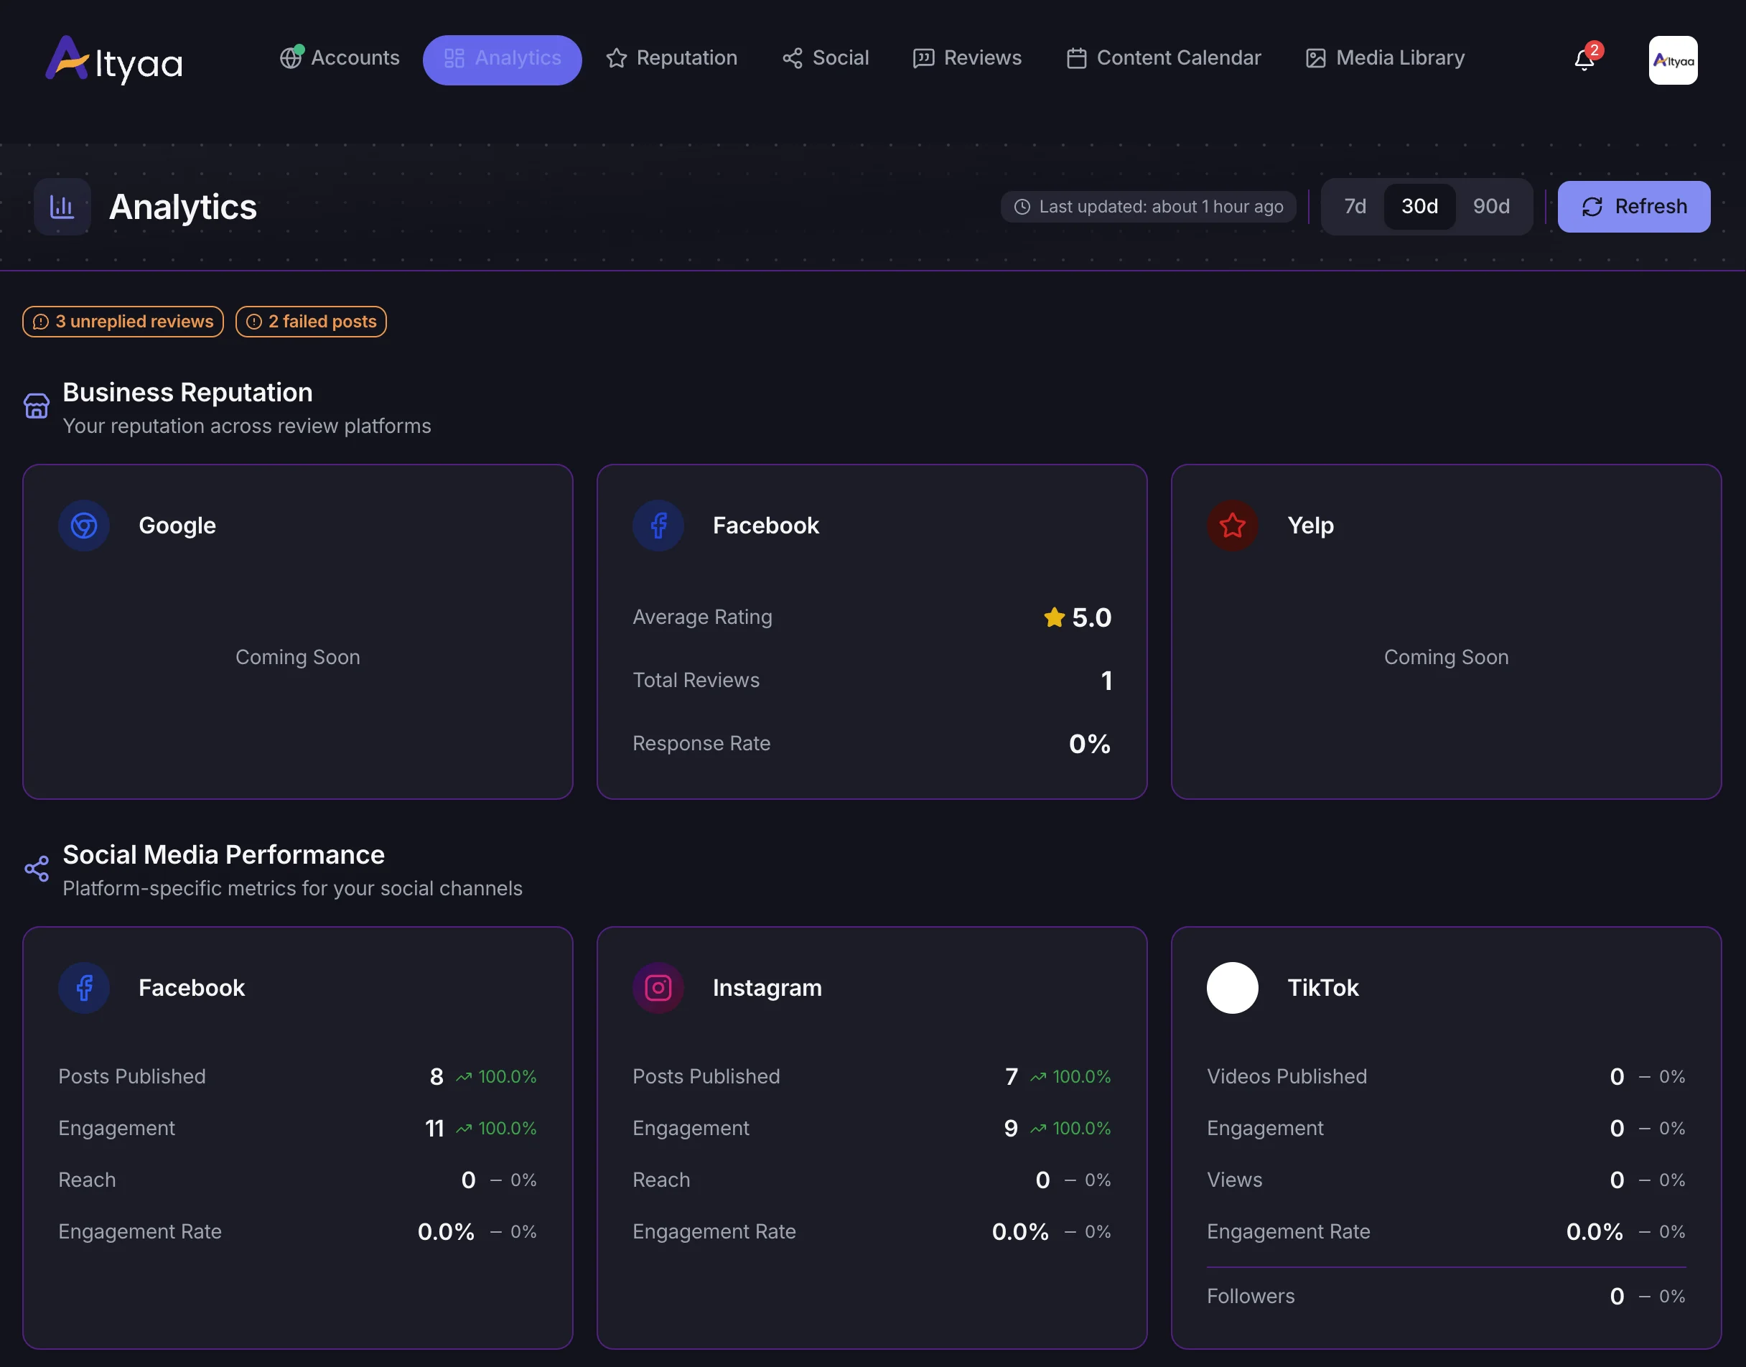Open the Accounts page from the navigation

coord(340,58)
